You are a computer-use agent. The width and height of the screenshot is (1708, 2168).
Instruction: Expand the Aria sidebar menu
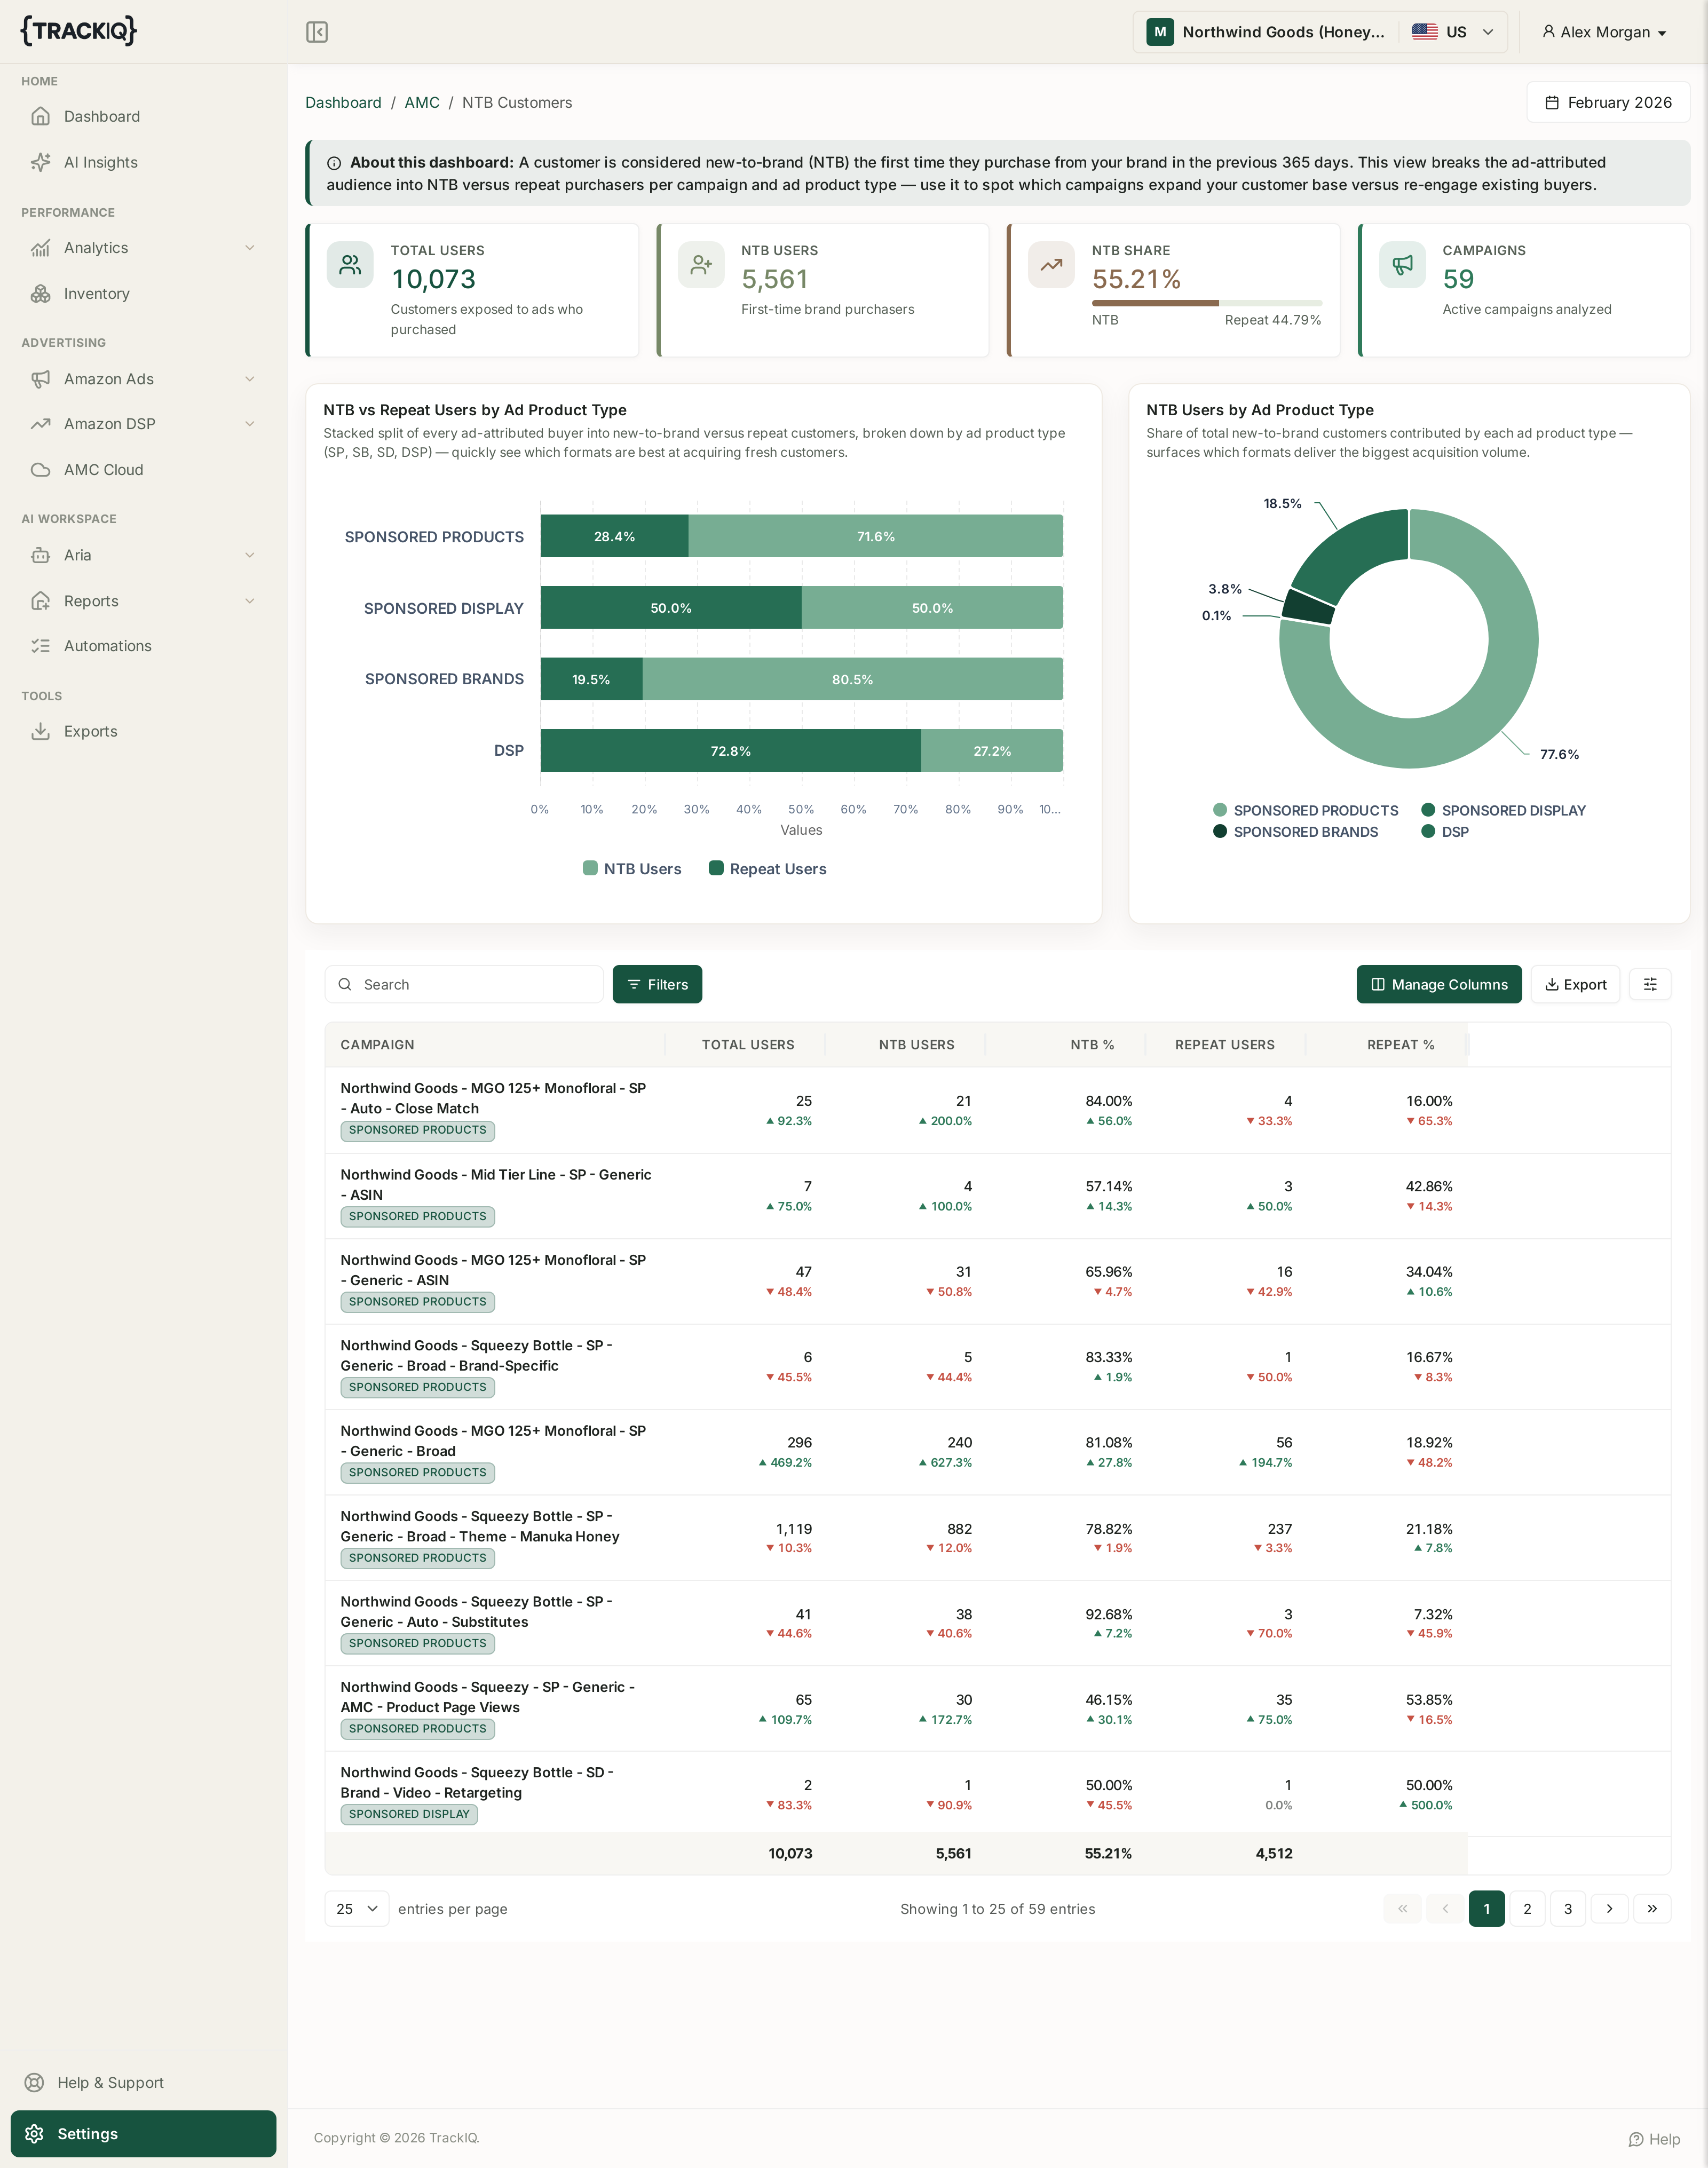143,555
